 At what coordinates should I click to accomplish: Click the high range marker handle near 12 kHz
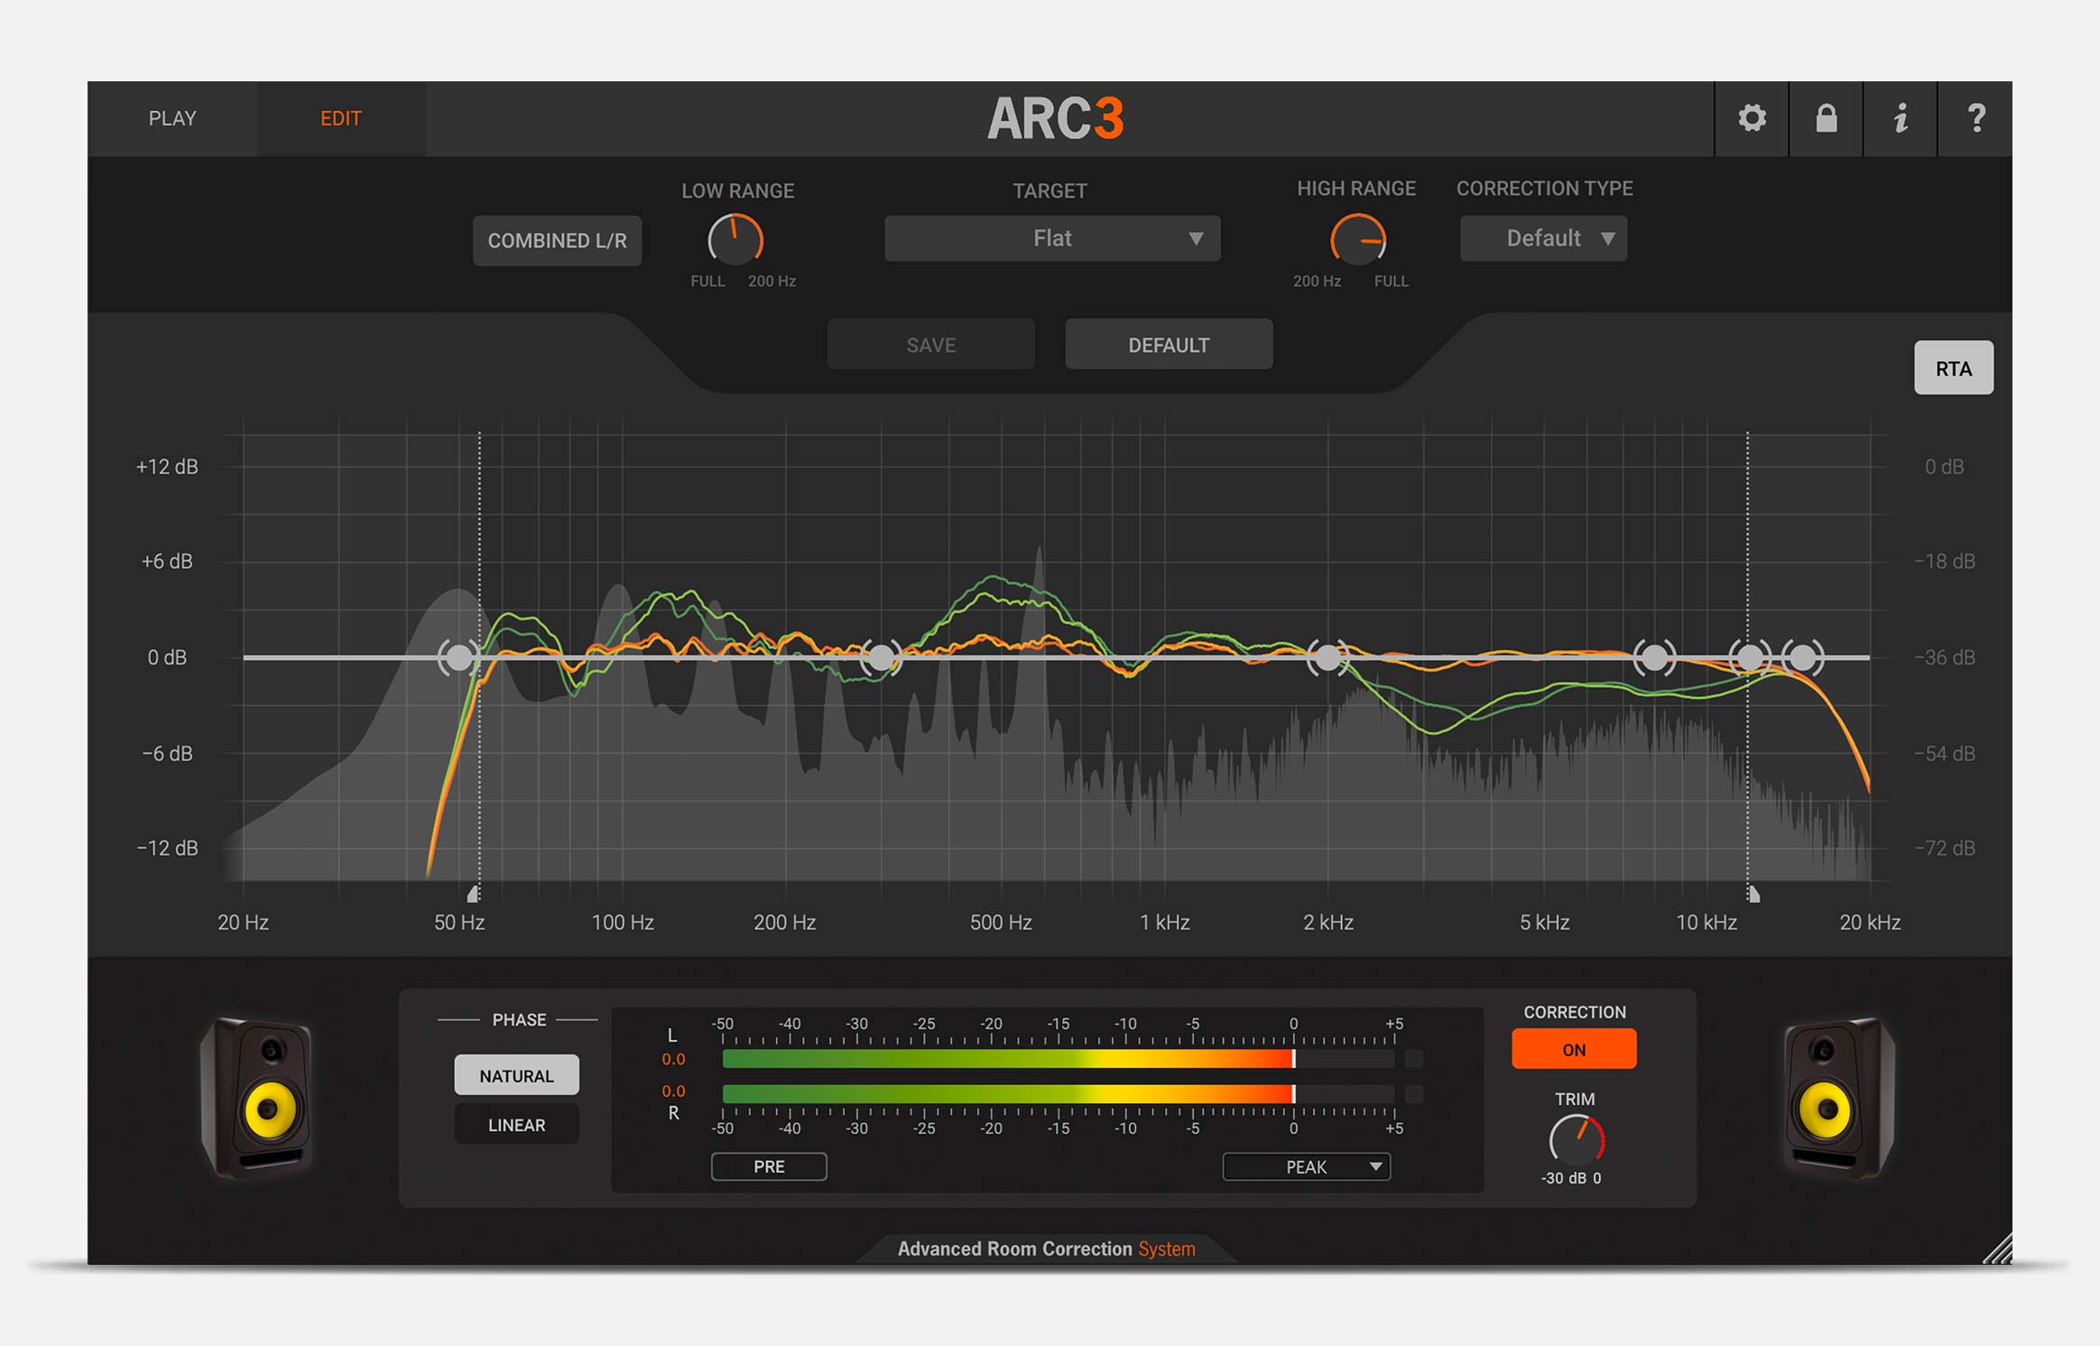[1753, 894]
